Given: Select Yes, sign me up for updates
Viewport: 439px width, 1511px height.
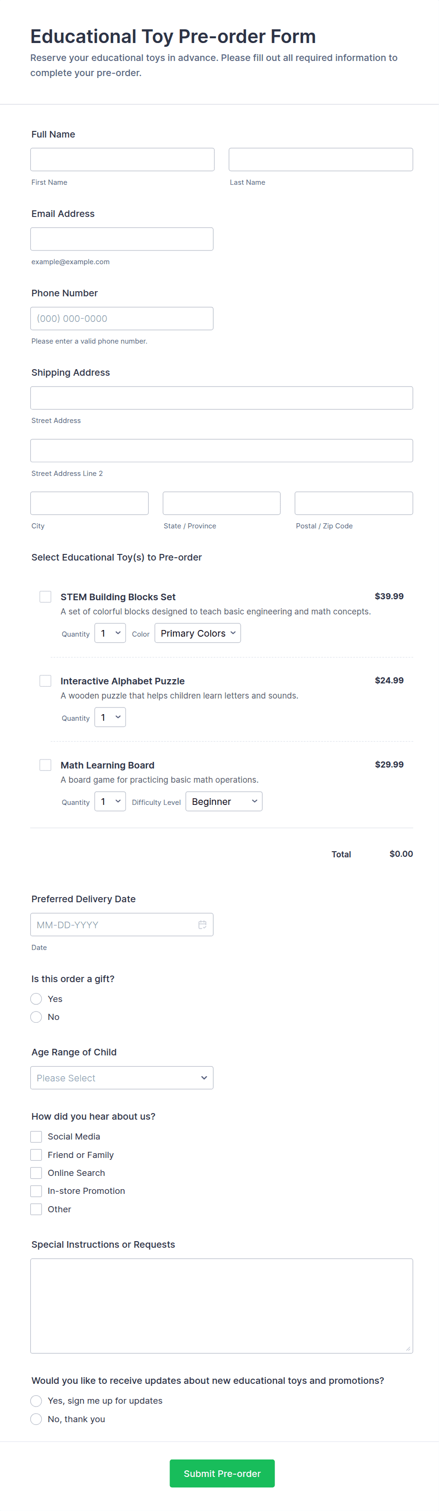Looking at the screenshot, I should (x=36, y=1401).
